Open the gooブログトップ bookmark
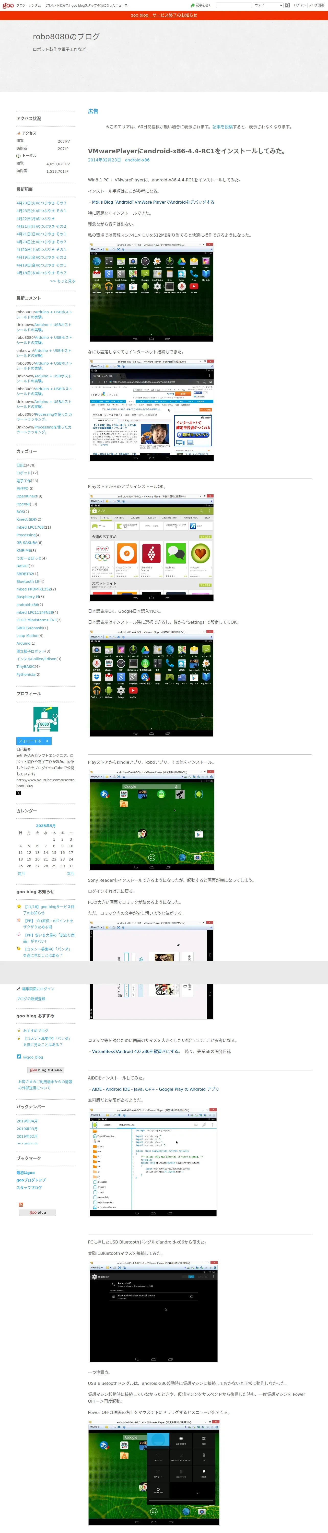 [31, 1181]
